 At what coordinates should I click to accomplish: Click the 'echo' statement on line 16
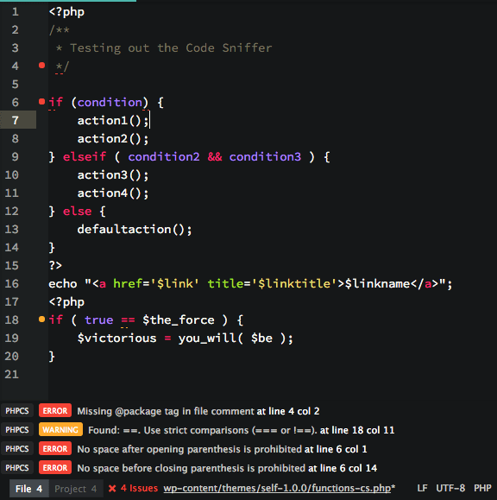63,283
